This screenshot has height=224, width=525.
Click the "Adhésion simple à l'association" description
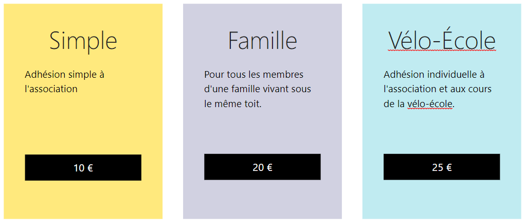[x=65, y=81]
